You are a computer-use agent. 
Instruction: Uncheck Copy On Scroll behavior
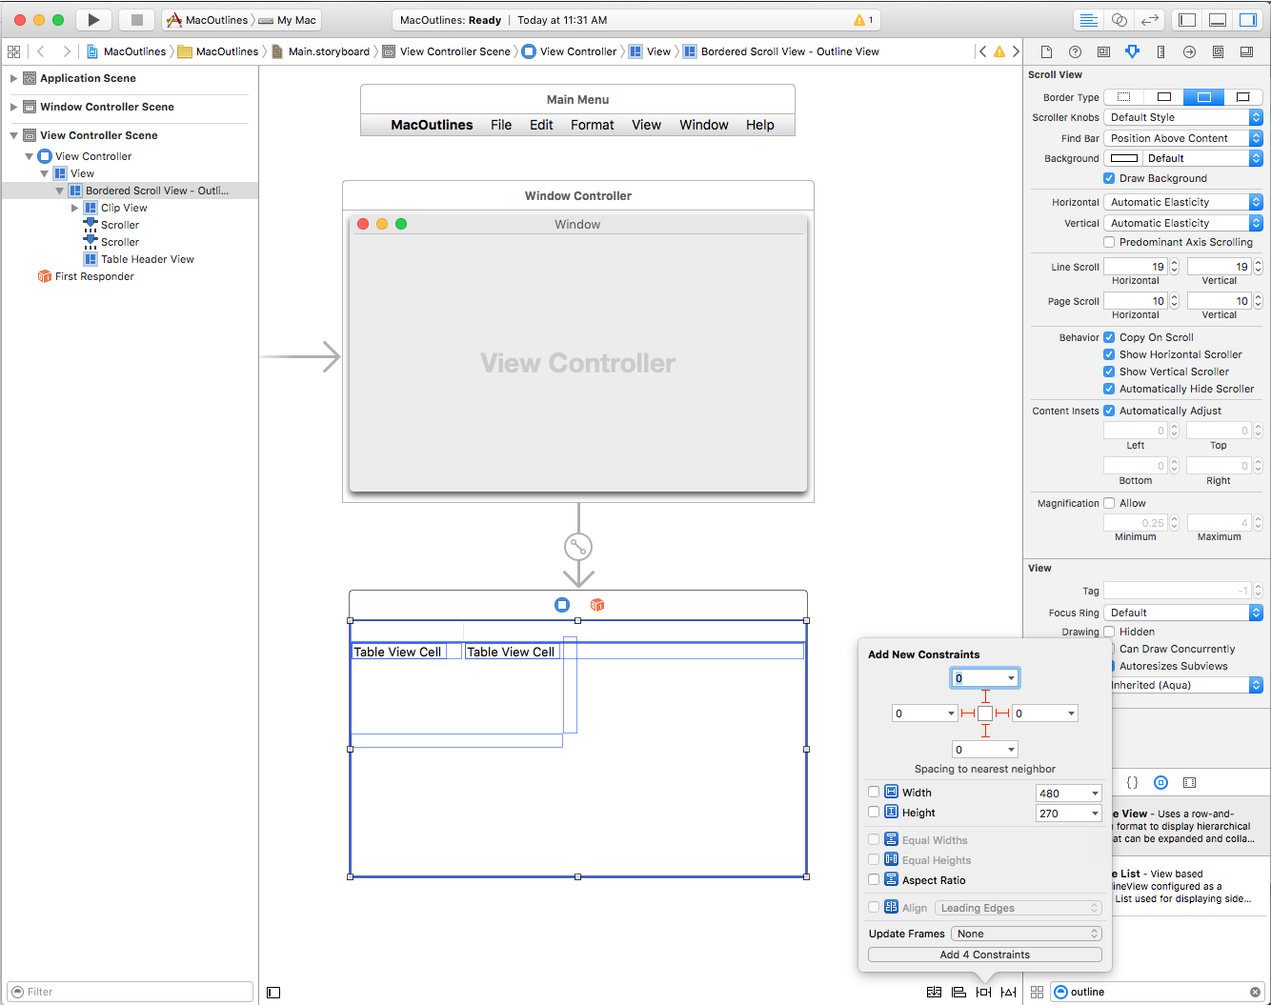[x=1108, y=336]
